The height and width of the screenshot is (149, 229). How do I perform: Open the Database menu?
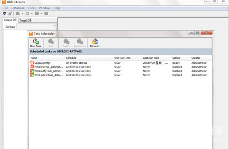(18, 8)
